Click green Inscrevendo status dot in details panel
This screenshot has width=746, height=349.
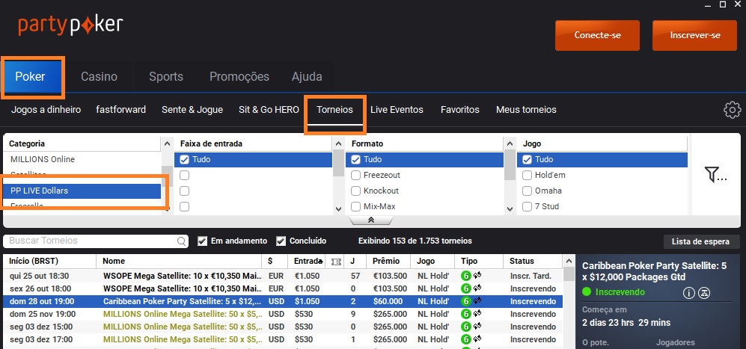pyautogui.click(x=587, y=292)
